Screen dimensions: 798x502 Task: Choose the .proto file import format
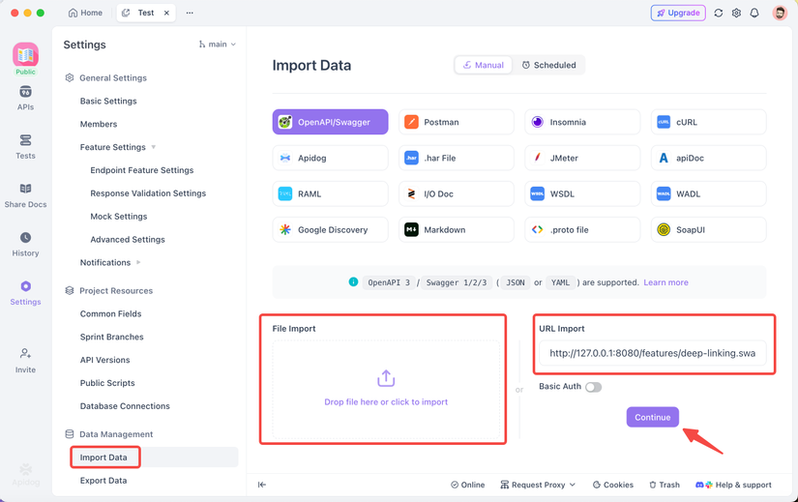582,229
